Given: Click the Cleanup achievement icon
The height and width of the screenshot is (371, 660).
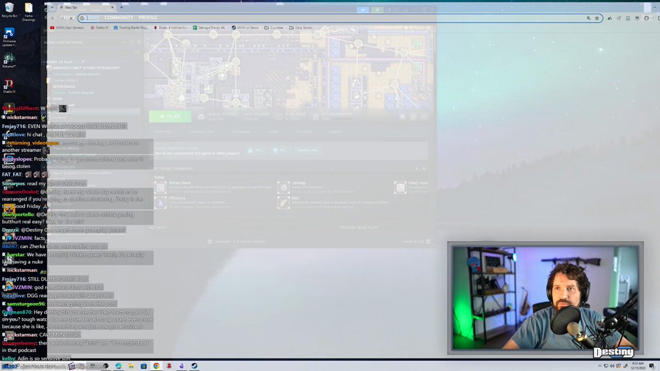Looking at the screenshot, I should [283, 187].
